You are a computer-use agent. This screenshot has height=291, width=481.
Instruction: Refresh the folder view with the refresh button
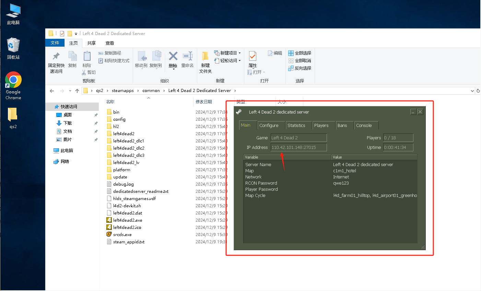tap(478, 91)
